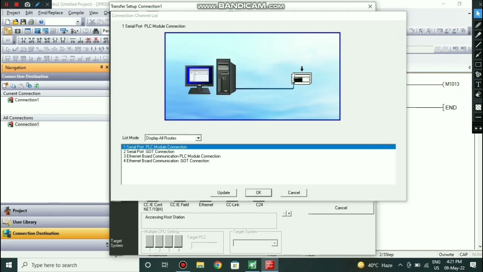
Task: Click the New project icon
Action: (x=8, y=22)
